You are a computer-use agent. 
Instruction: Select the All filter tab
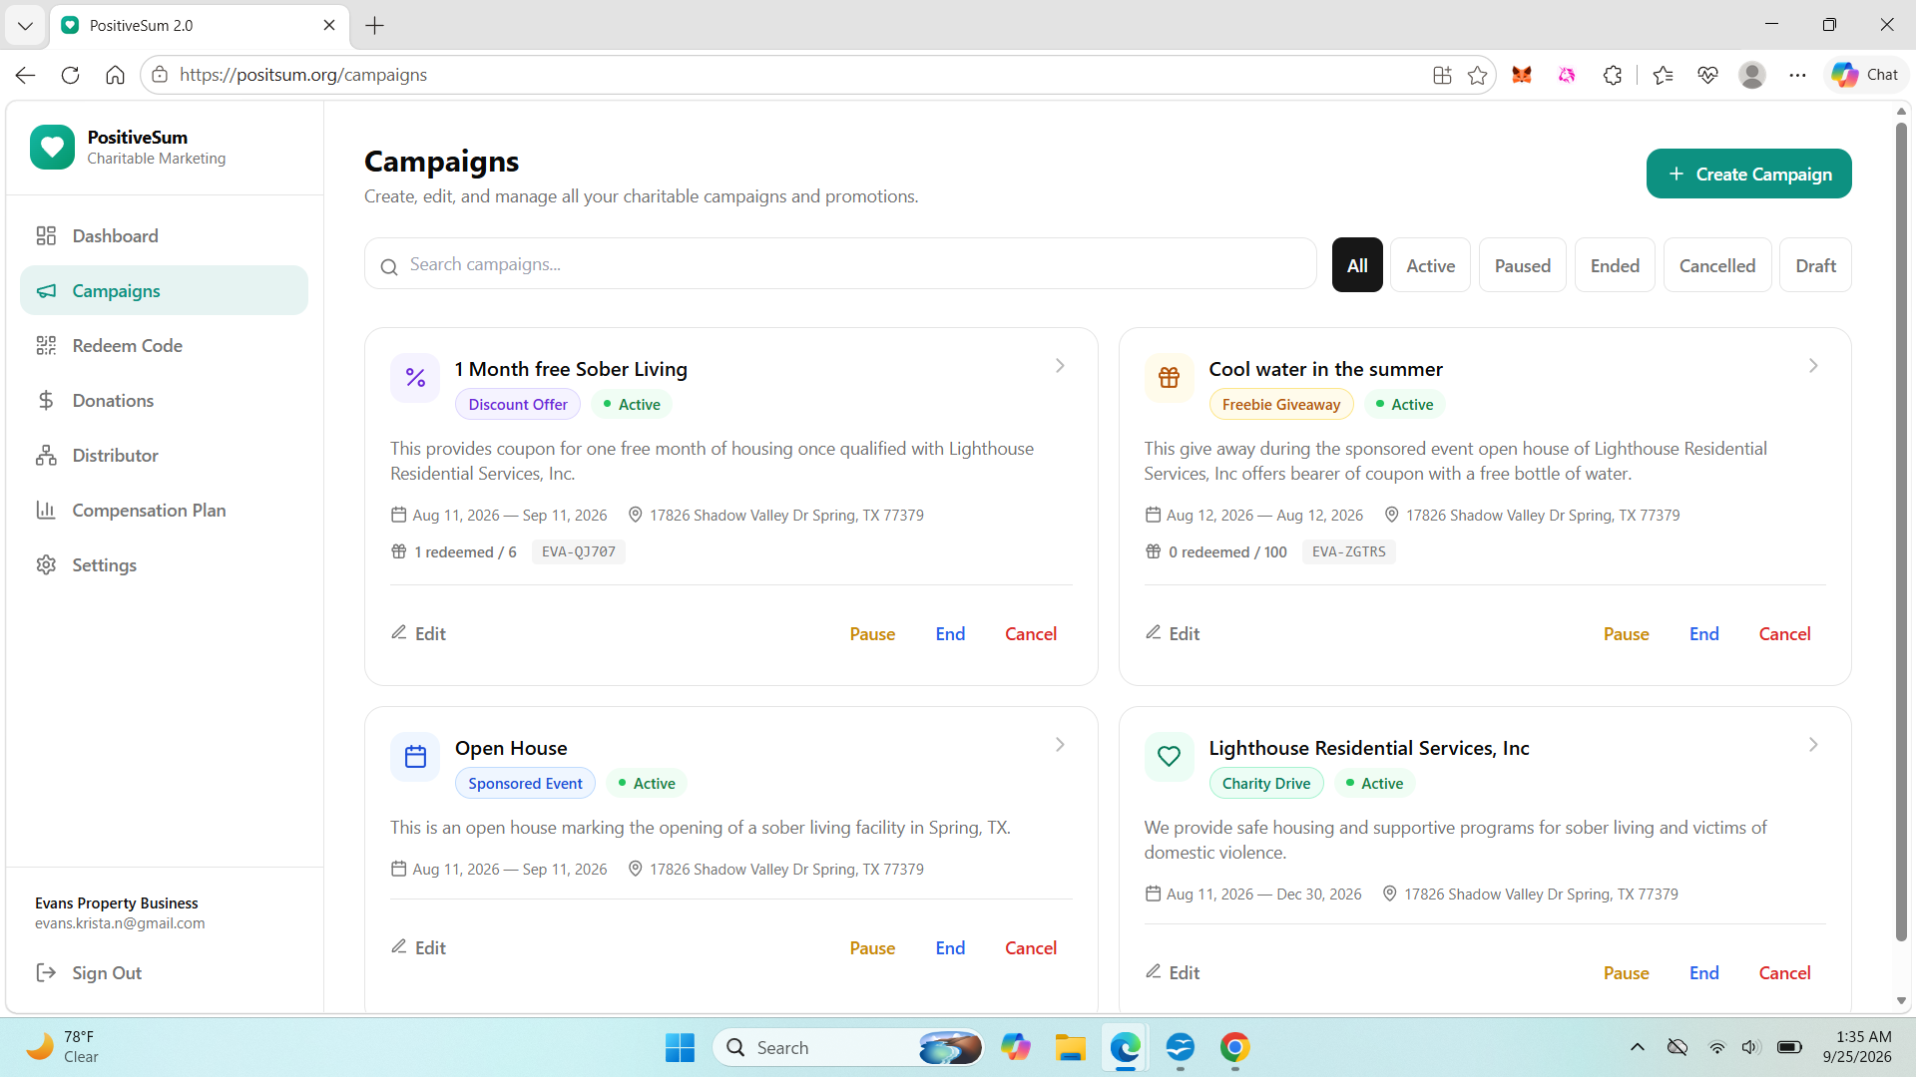coord(1357,265)
